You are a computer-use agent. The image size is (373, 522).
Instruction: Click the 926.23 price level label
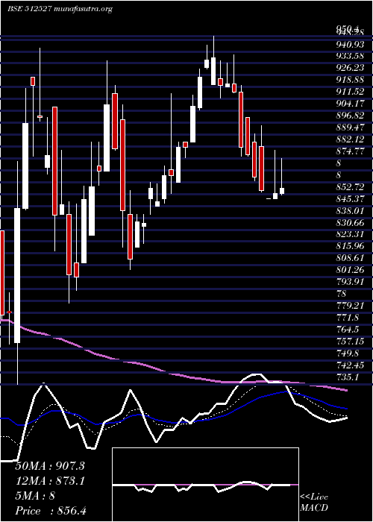[x=350, y=68]
